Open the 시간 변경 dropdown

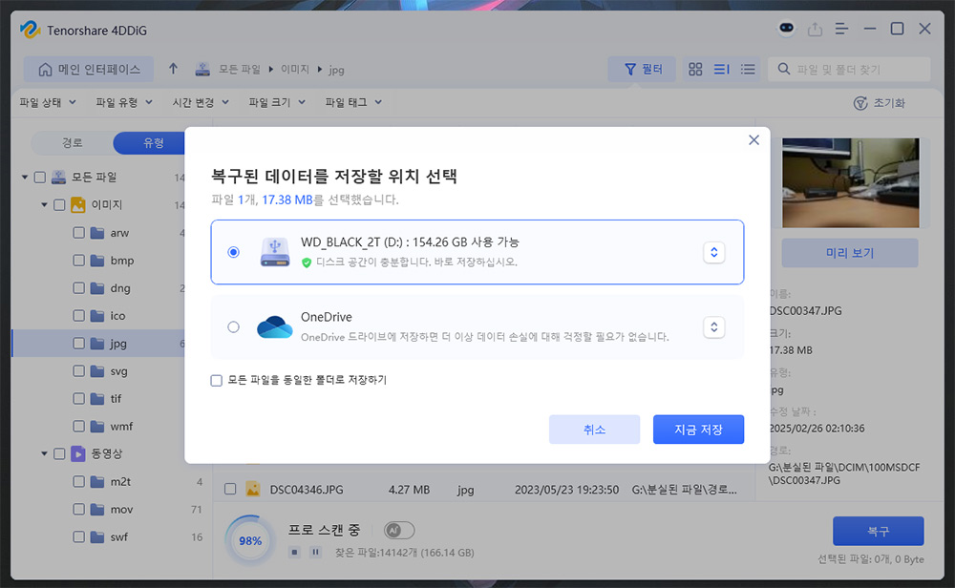(201, 102)
